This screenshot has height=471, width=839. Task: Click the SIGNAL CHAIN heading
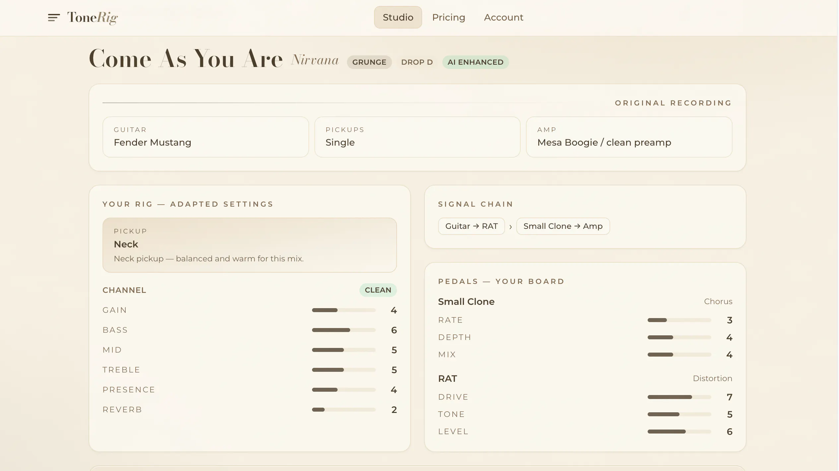pos(476,204)
